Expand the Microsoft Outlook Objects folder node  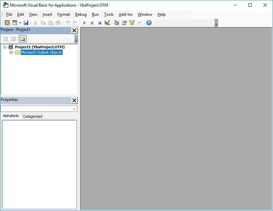pyautogui.click(x=11, y=52)
